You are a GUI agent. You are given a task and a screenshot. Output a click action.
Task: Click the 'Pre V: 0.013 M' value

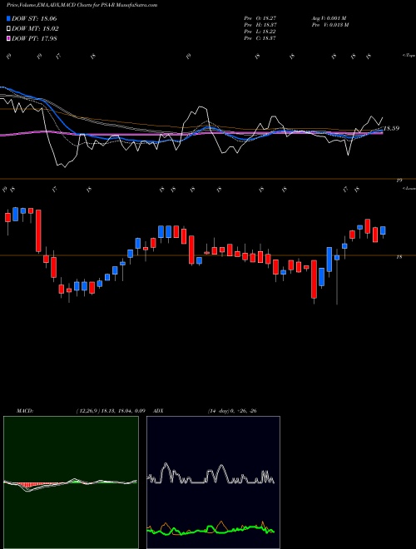click(330, 24)
